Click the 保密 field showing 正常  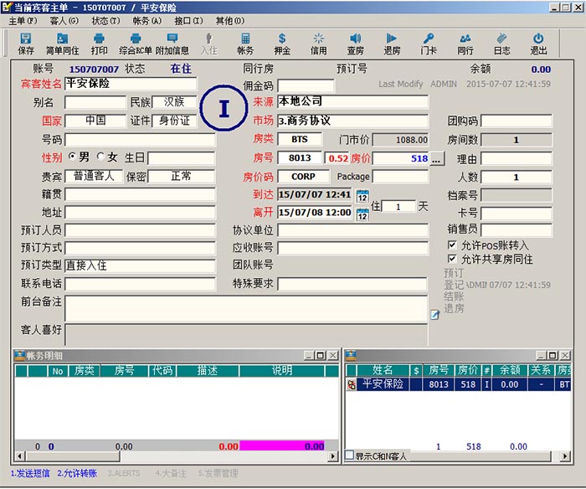tap(182, 176)
